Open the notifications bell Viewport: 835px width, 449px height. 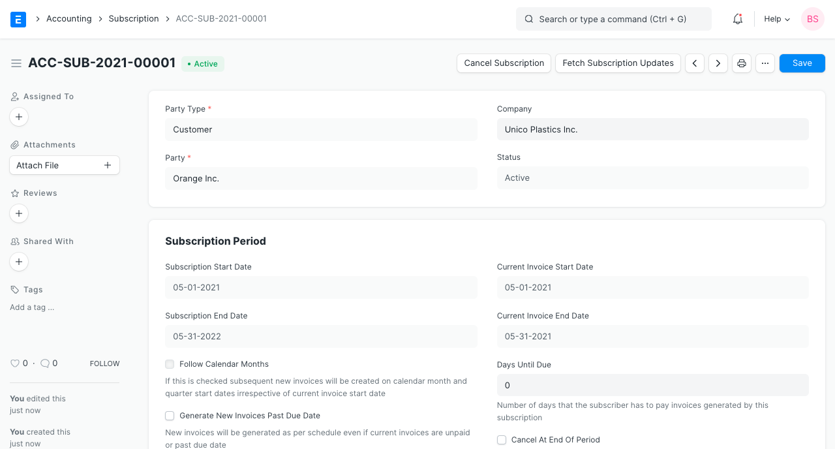[738, 19]
